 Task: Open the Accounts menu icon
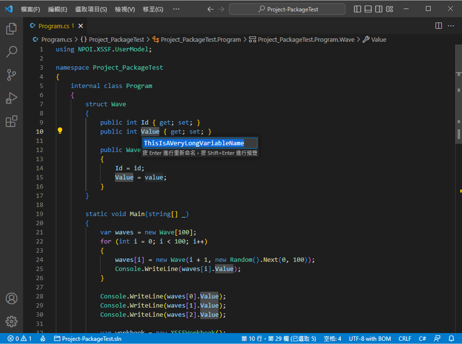(12, 298)
